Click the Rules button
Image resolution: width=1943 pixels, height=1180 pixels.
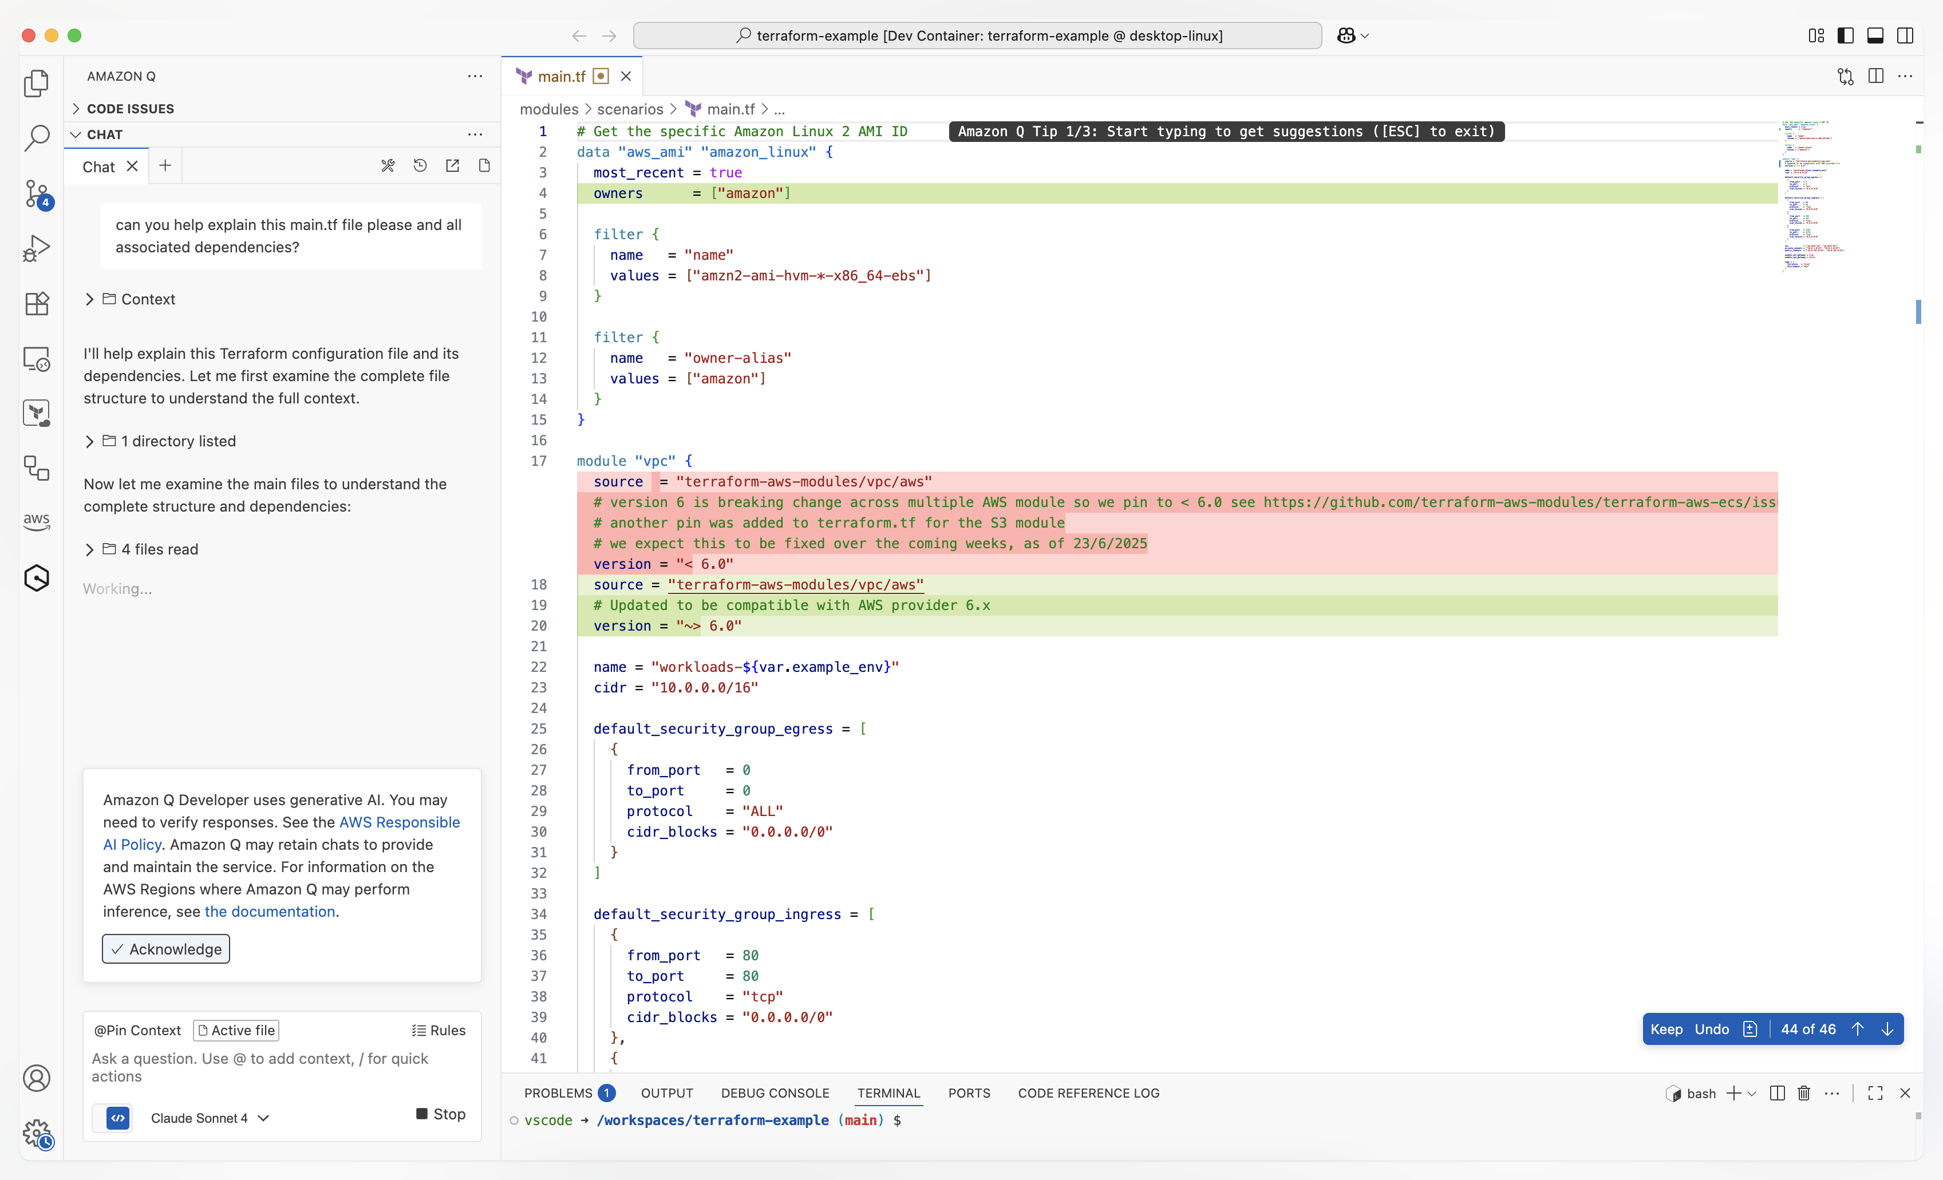(x=439, y=1030)
